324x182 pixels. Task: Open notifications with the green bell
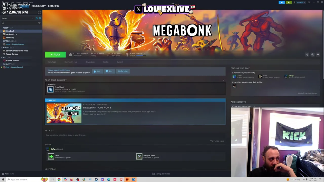(289, 2)
